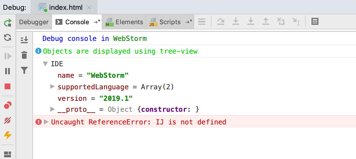Pause the running program
The width and height of the screenshot is (356, 159).
8,71
